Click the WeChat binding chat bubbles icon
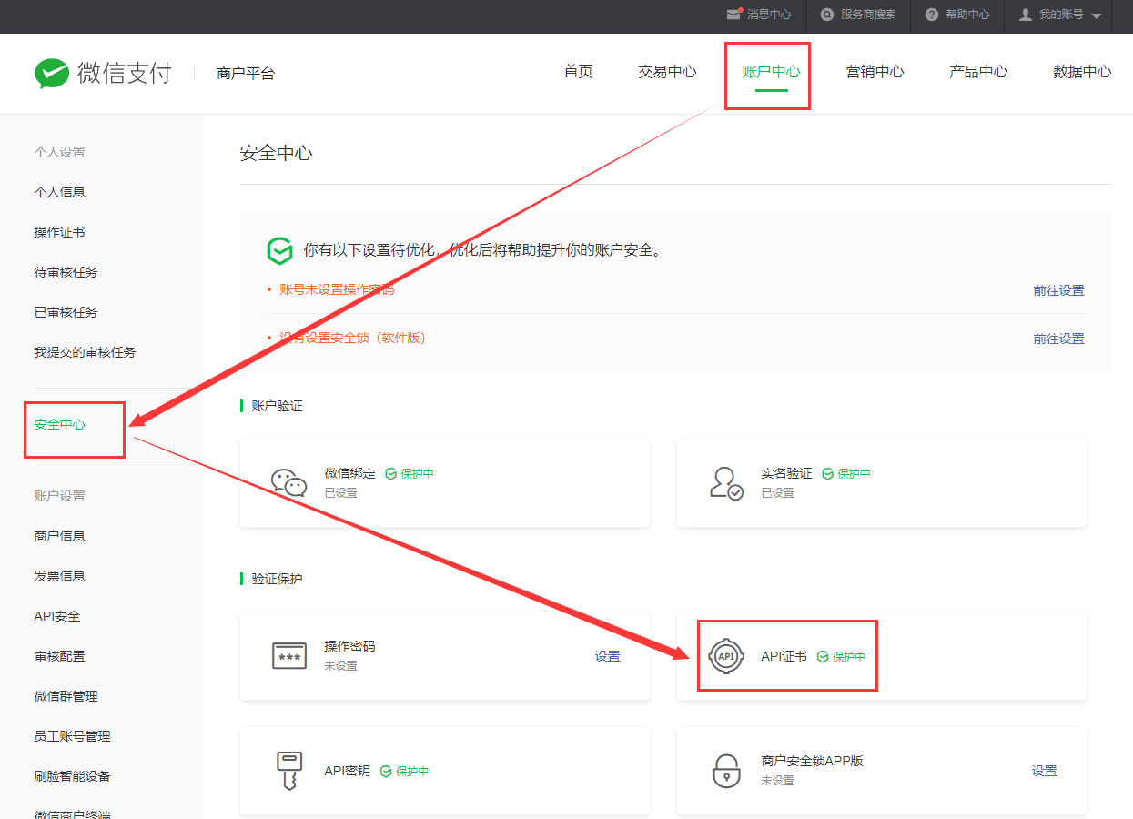The height and width of the screenshot is (819, 1133). (289, 483)
